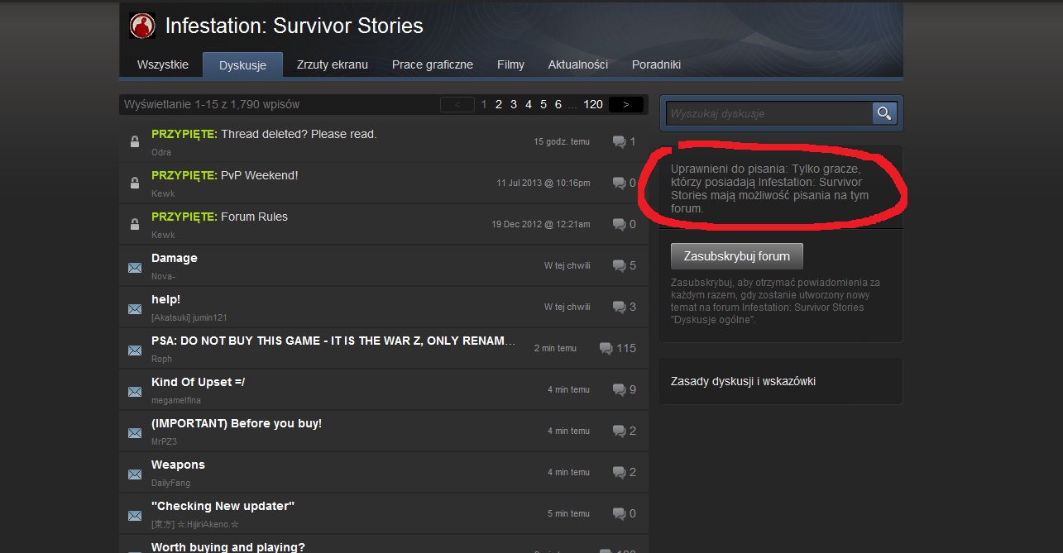Screen dimensions: 1063x553
Task: Go to the Filmy tab
Action: tap(510, 64)
